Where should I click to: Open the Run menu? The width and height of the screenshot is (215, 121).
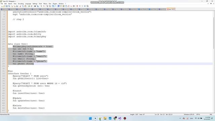(50, 4)
